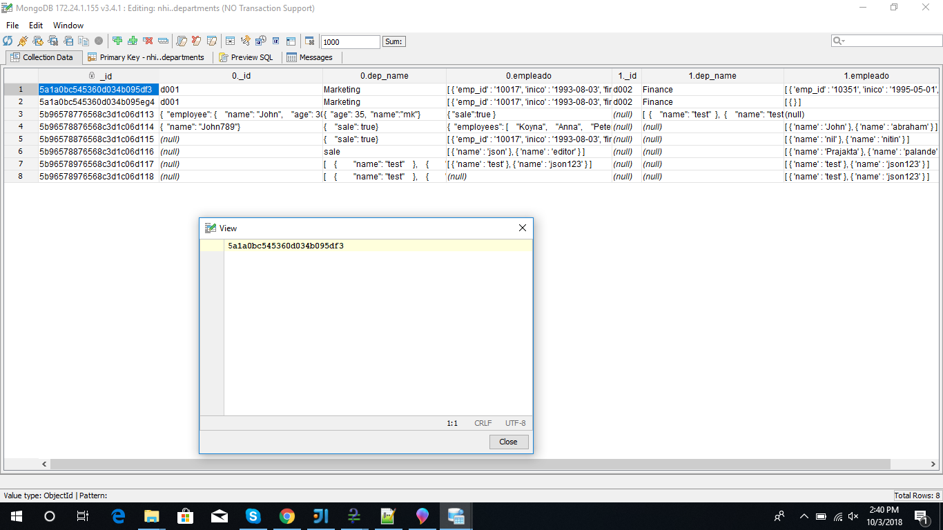Open Microsoft Edge from the taskbar
The image size is (943, 530).
click(118, 516)
